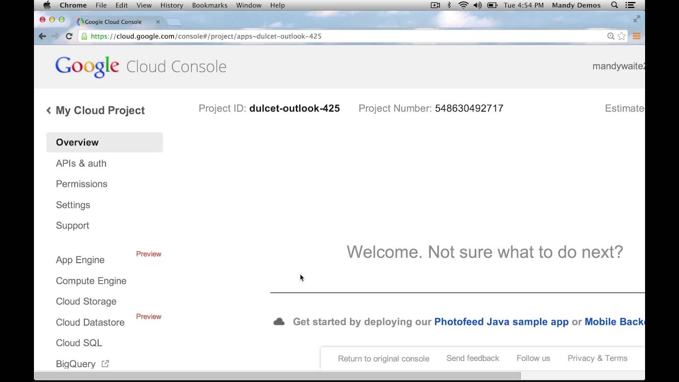The width and height of the screenshot is (679, 382).
Task: Select the Google Cloud Console tab
Action: (118, 22)
